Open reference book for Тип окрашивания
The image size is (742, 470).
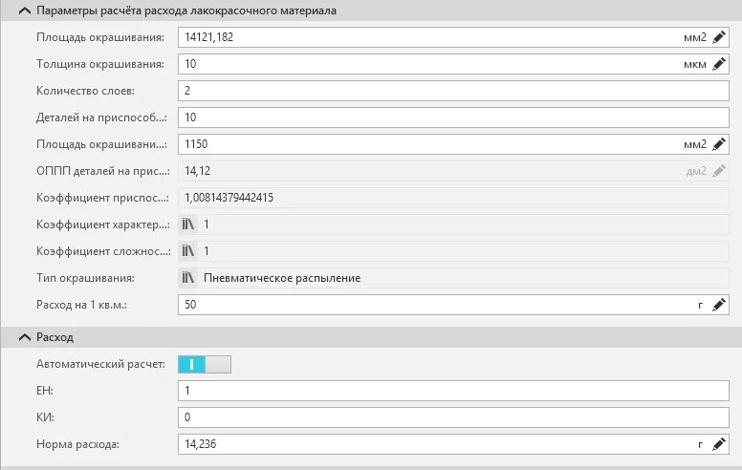coord(187,278)
